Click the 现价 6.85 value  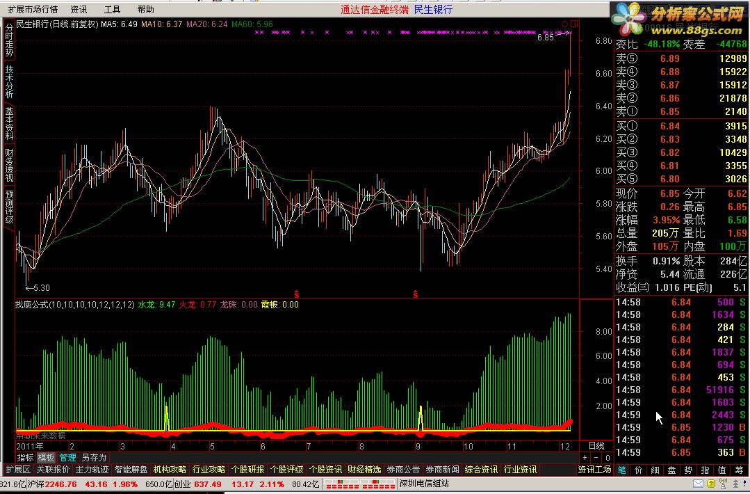coord(669,193)
